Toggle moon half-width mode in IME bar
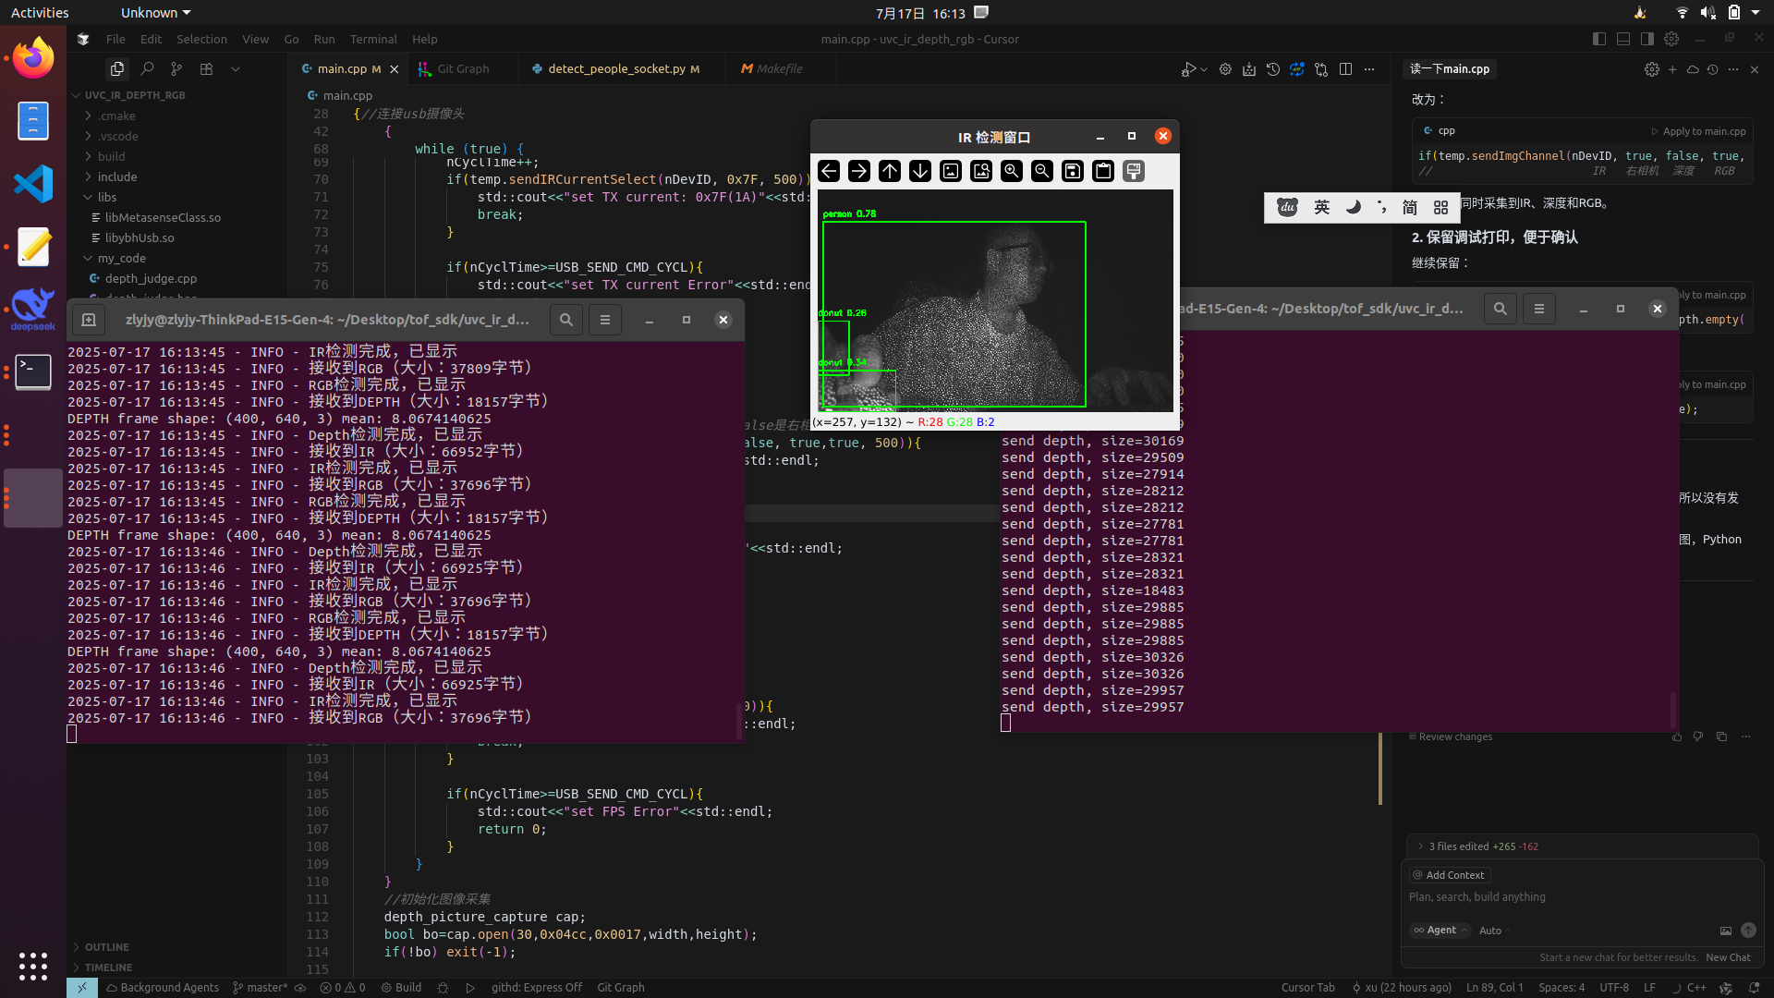The width and height of the screenshot is (1774, 998). click(1354, 207)
